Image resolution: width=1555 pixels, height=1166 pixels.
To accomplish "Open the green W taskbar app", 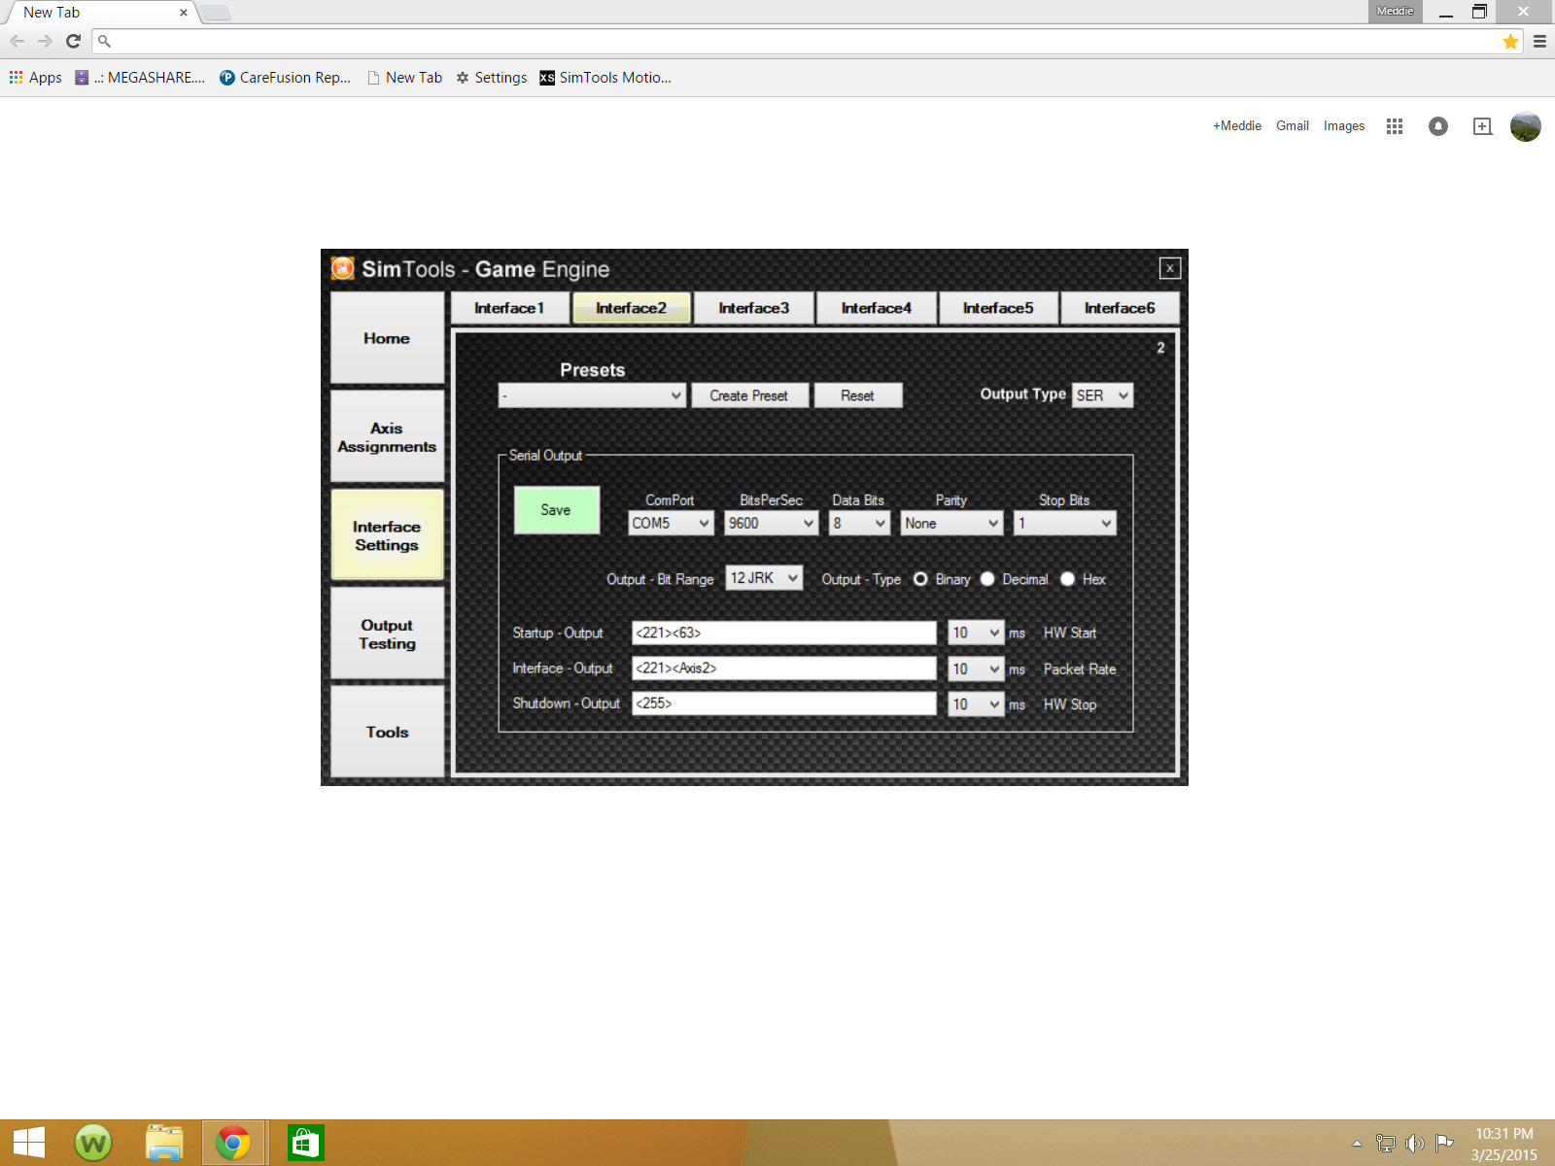I will tap(93, 1143).
